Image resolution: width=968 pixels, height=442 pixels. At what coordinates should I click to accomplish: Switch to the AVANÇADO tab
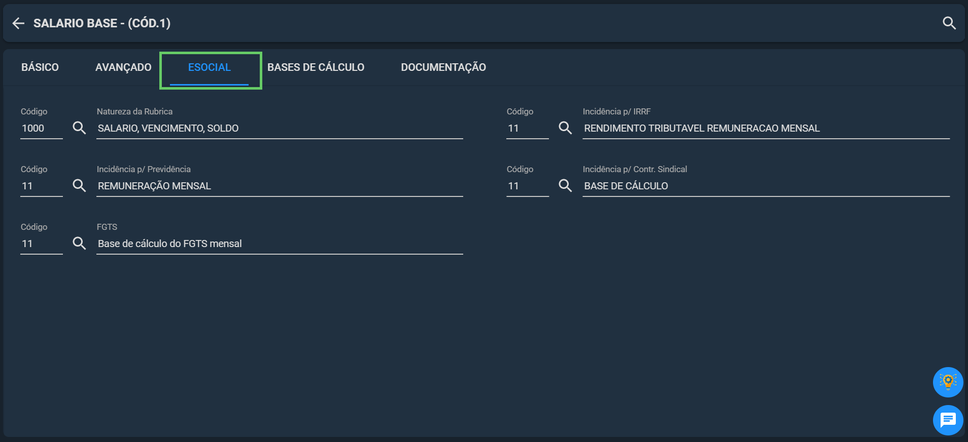(x=123, y=67)
